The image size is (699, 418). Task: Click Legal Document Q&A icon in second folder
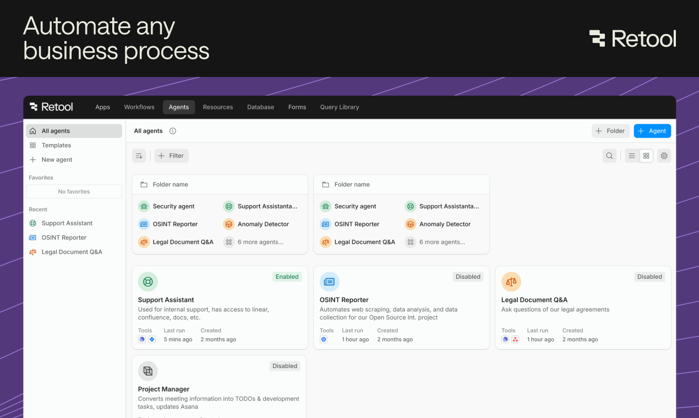(x=325, y=242)
